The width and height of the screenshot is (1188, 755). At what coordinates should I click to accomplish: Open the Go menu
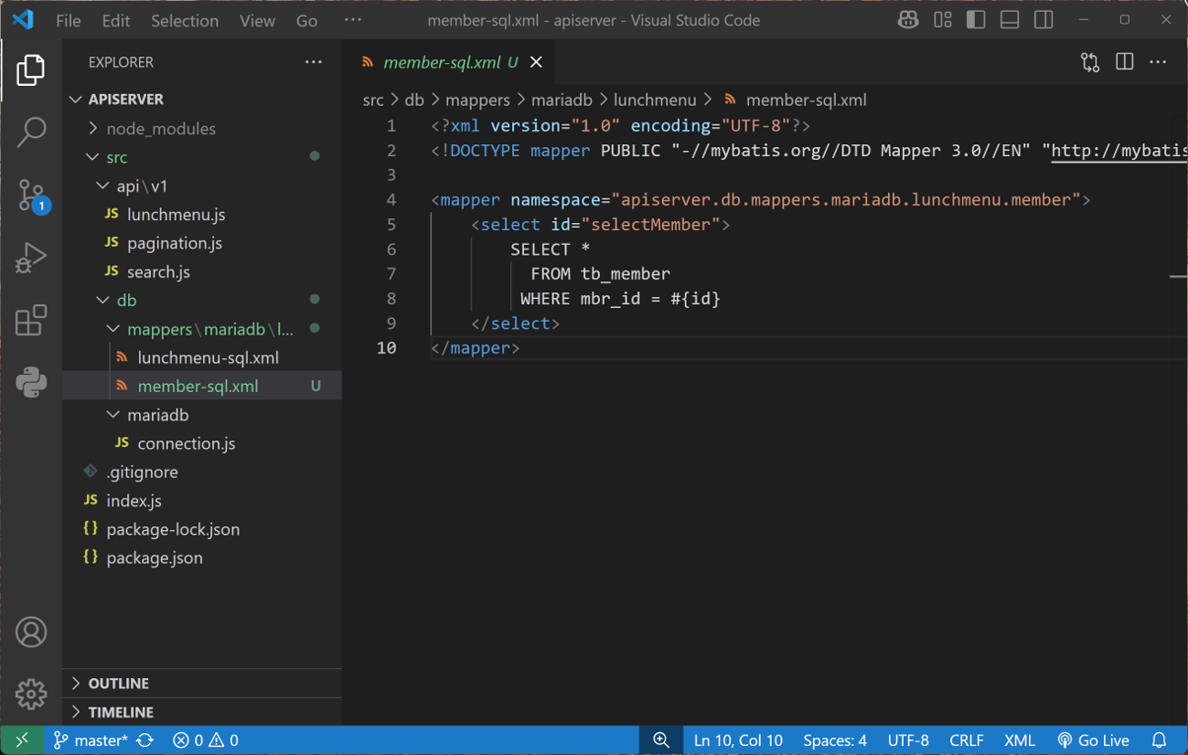307,20
